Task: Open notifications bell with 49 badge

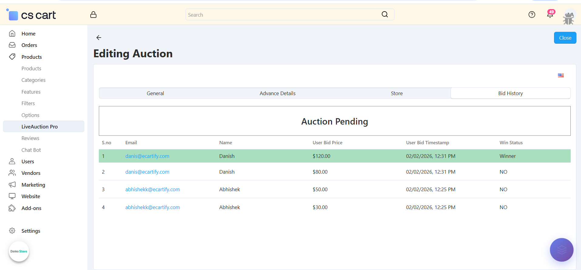Action: click(x=550, y=15)
